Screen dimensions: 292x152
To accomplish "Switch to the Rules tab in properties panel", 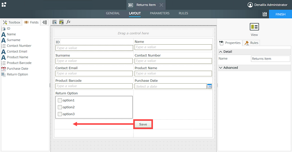I will tap(252, 43).
